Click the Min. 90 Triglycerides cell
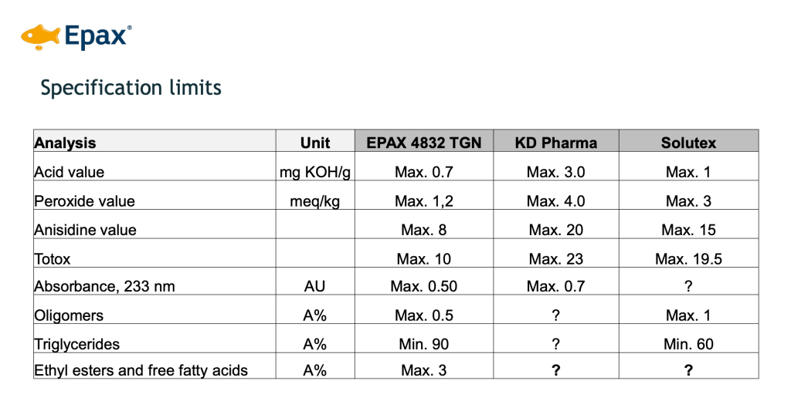 (424, 344)
